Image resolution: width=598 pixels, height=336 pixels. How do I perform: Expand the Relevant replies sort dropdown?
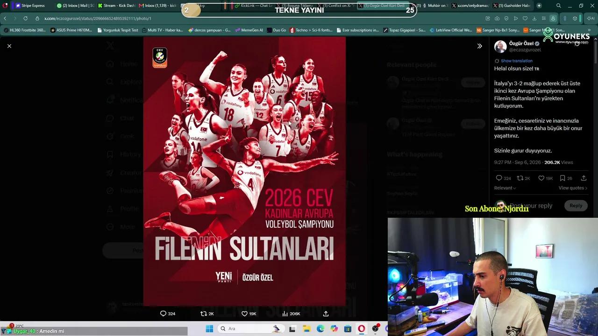click(505, 188)
